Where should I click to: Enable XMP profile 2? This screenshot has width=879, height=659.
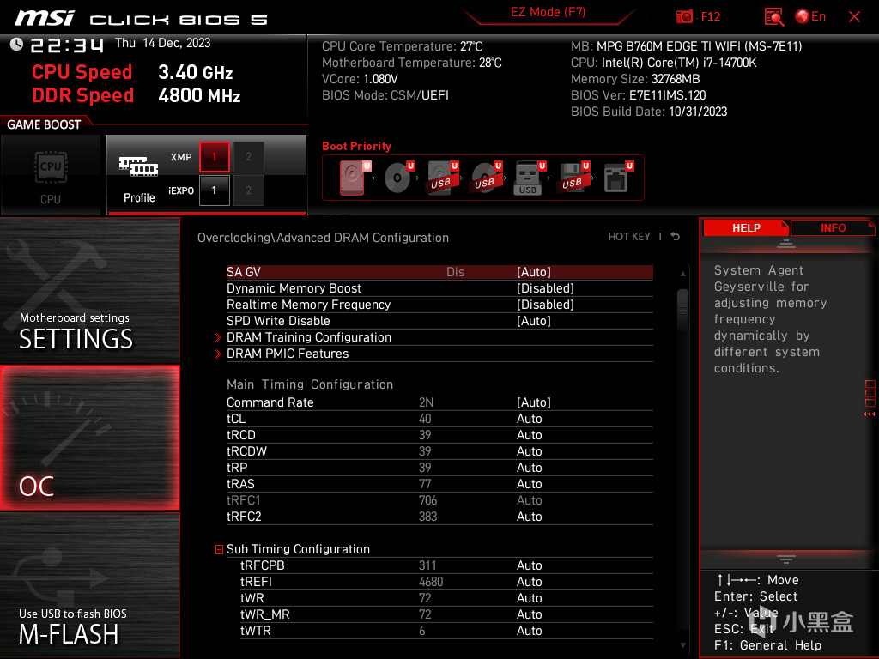(248, 157)
